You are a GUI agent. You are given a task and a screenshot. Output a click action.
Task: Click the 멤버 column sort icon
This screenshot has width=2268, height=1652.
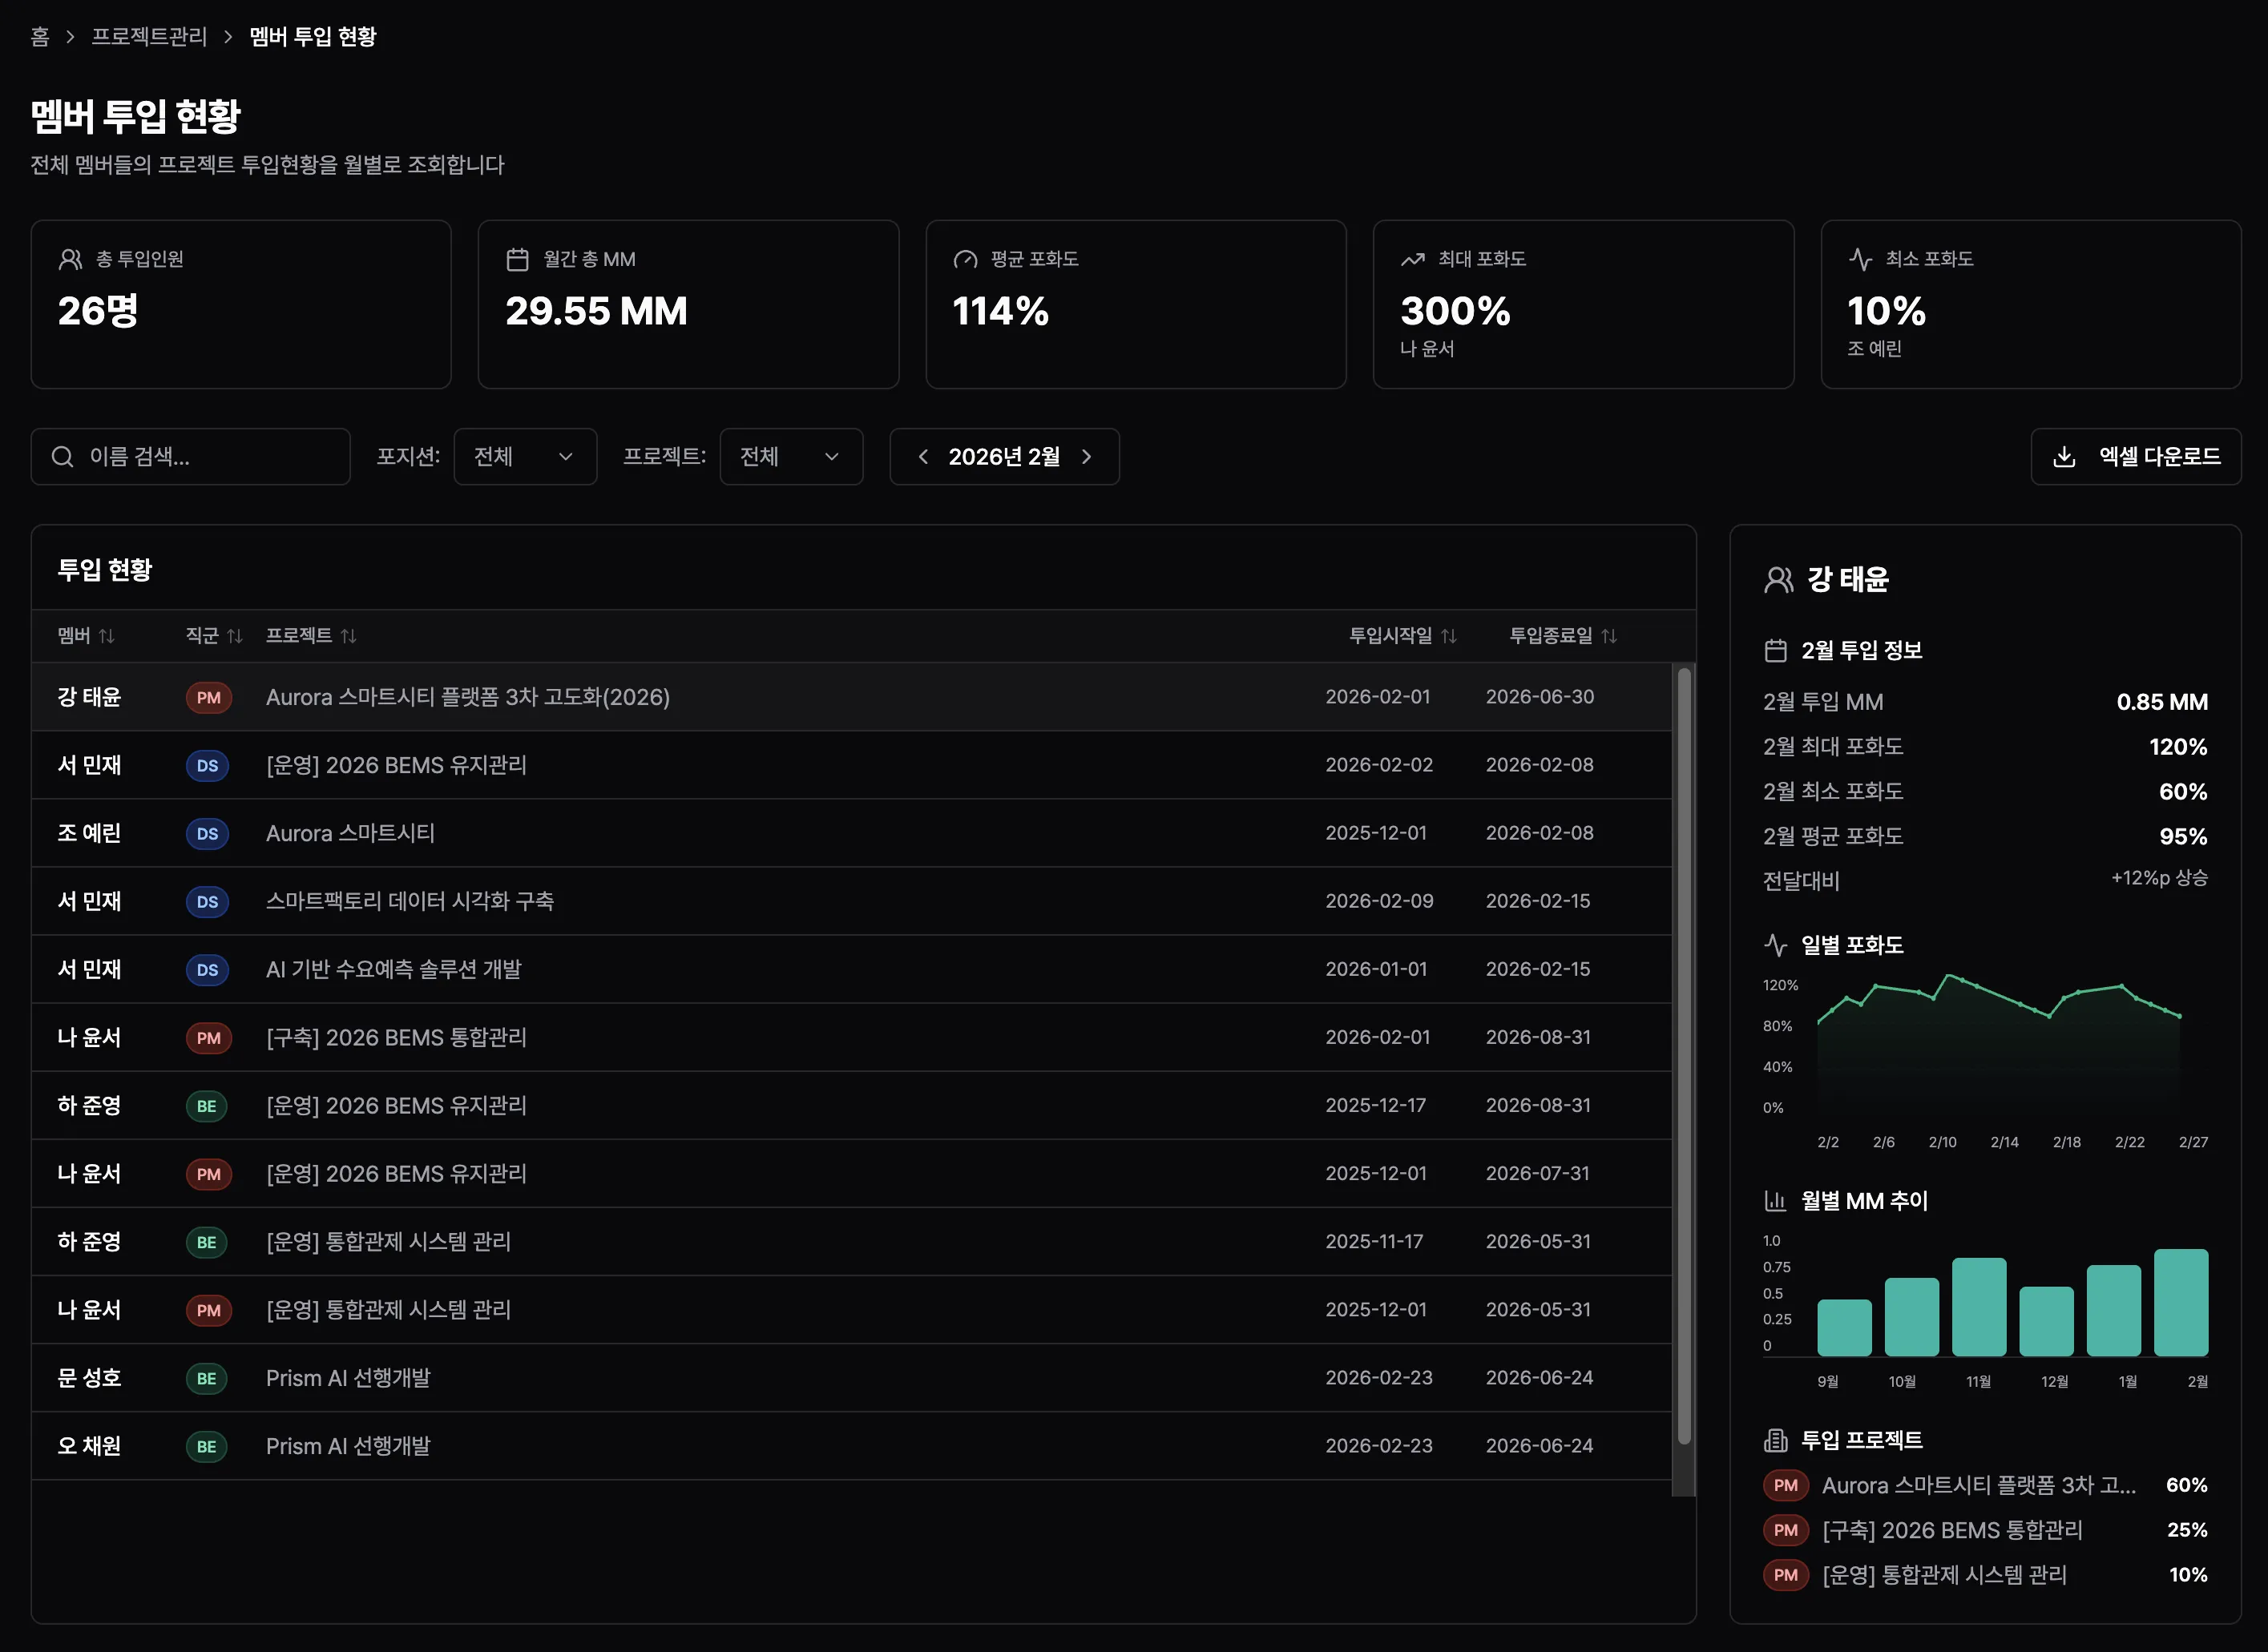[x=107, y=636]
